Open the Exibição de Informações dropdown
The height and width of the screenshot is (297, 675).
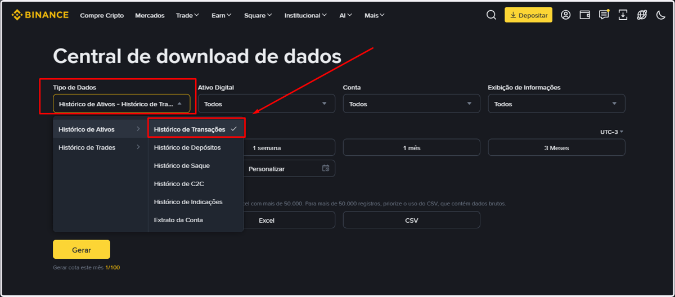click(x=556, y=103)
